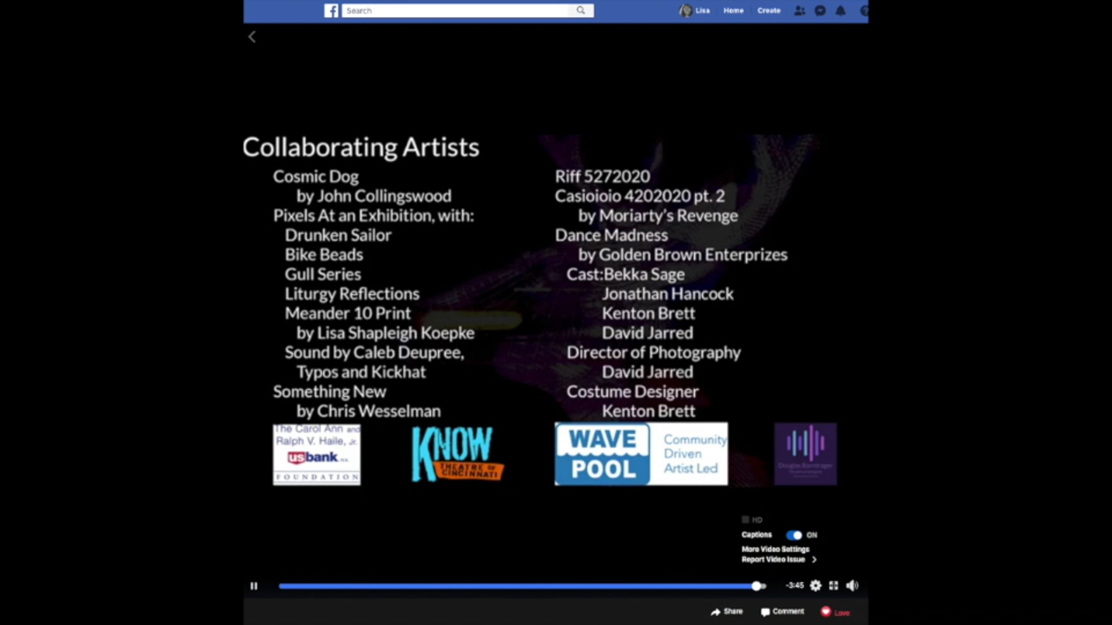
Task: Enable the HD checkbox
Action: tap(746, 520)
